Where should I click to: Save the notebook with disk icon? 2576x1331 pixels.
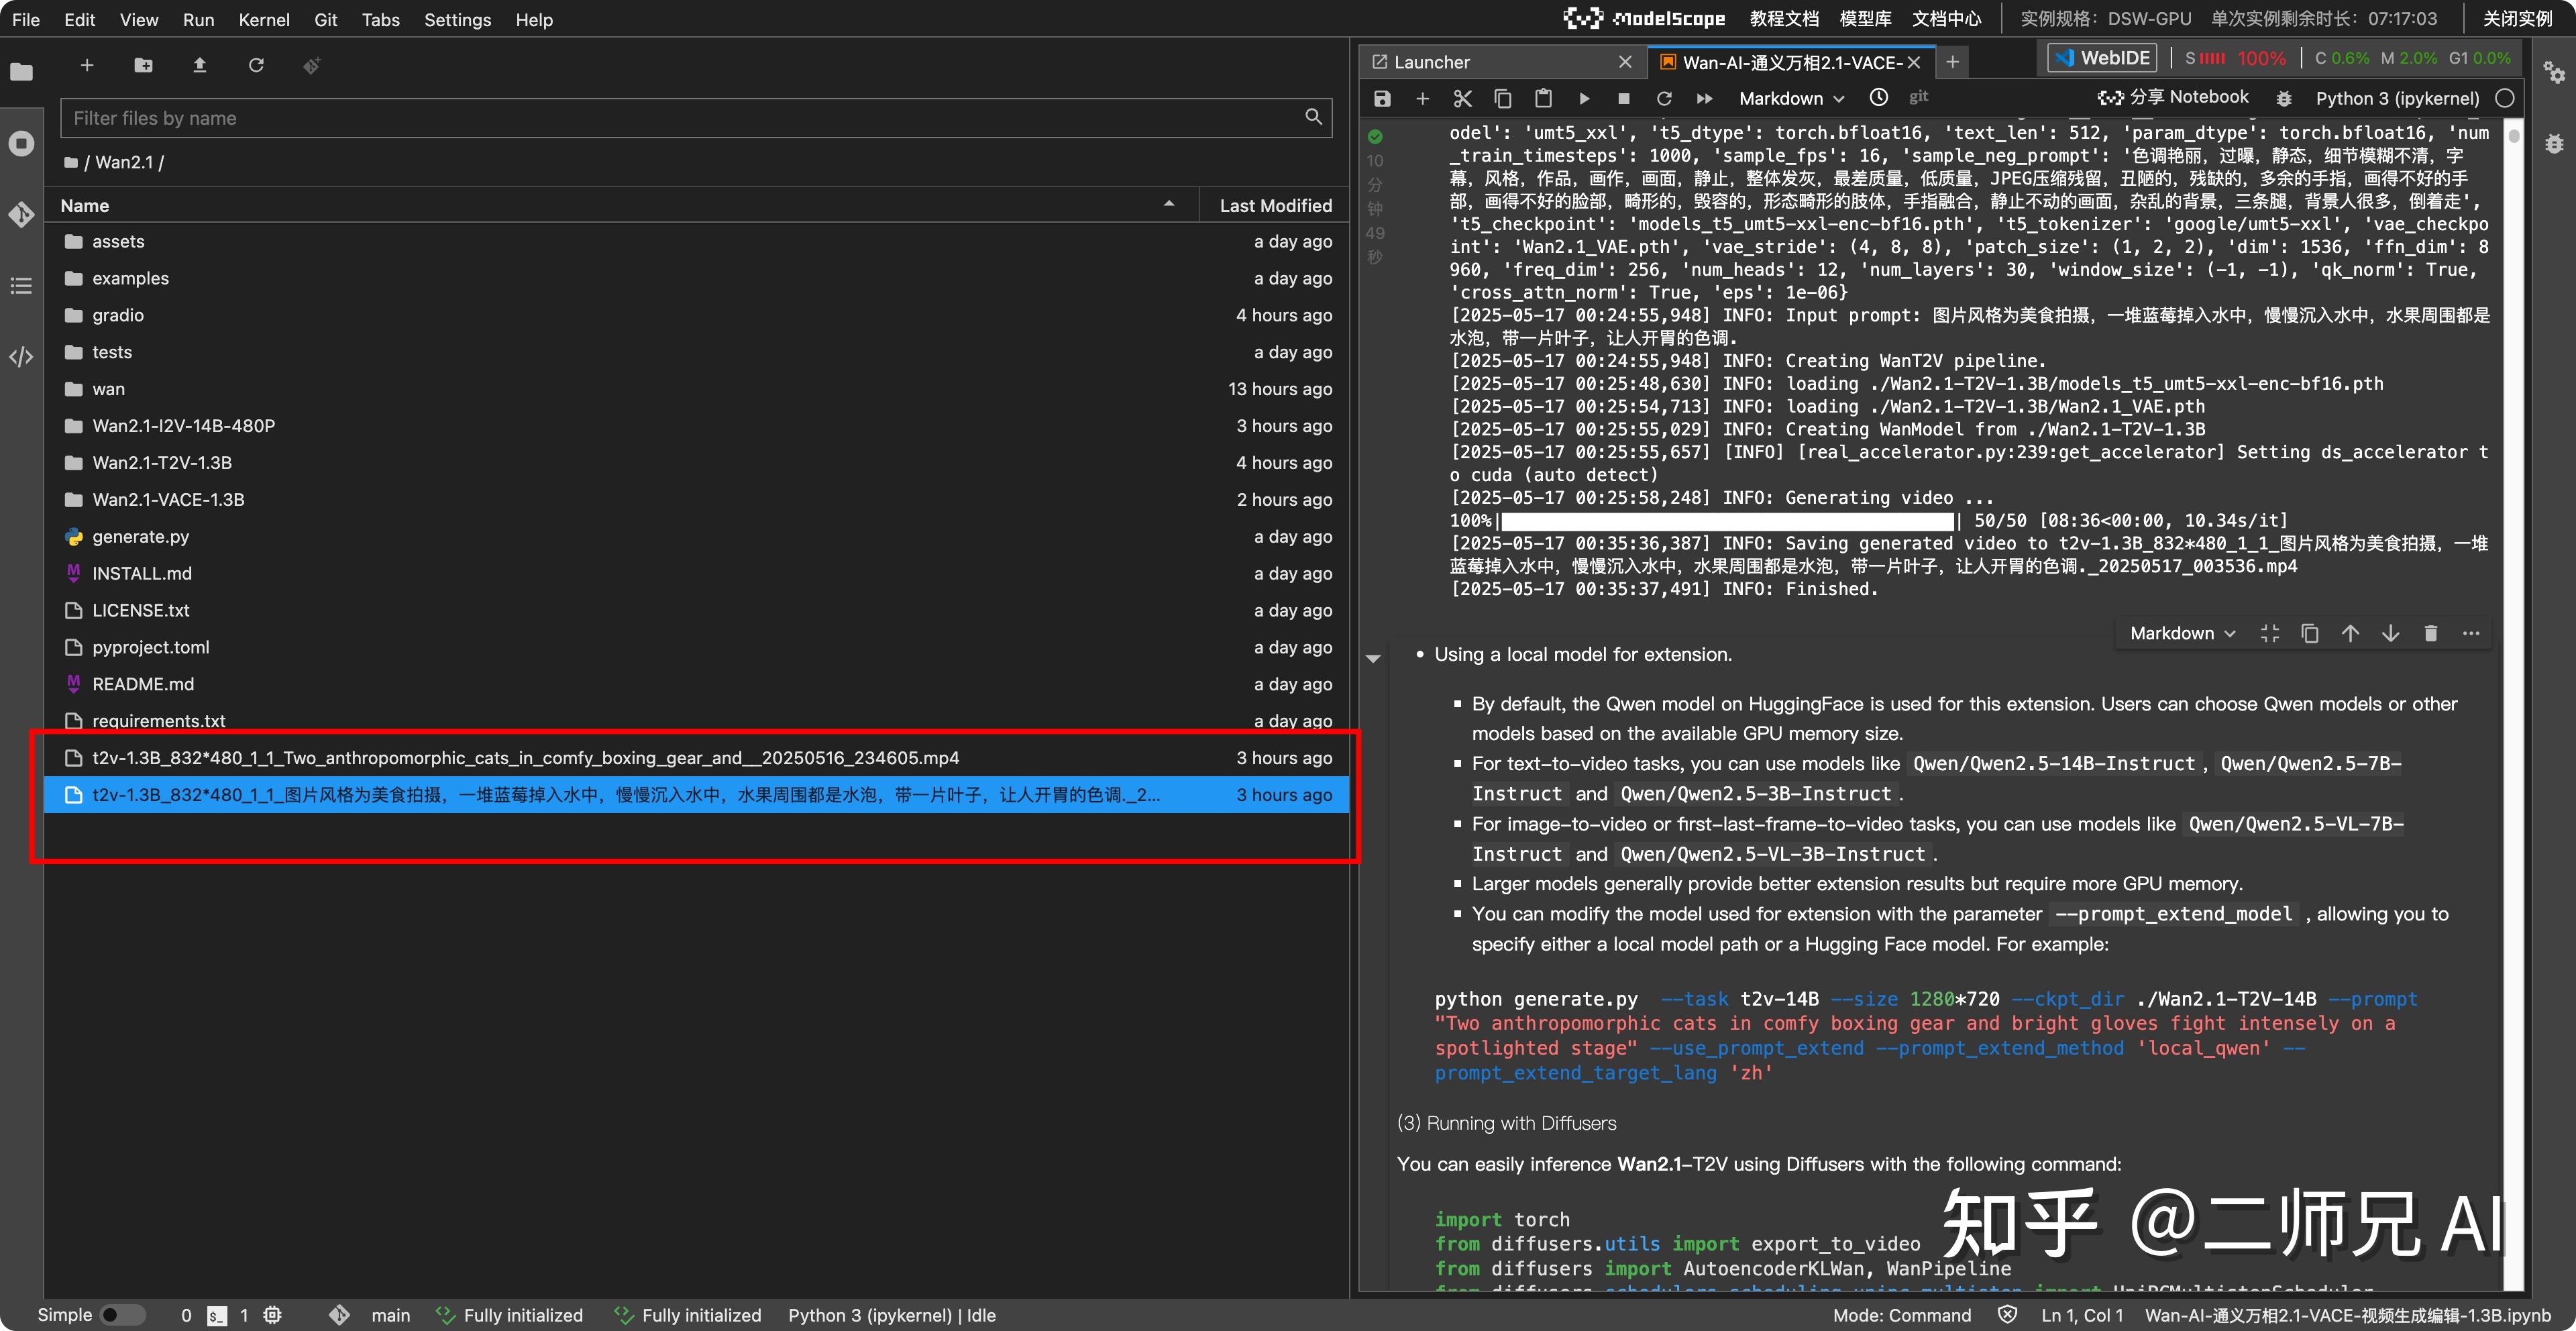point(1382,98)
